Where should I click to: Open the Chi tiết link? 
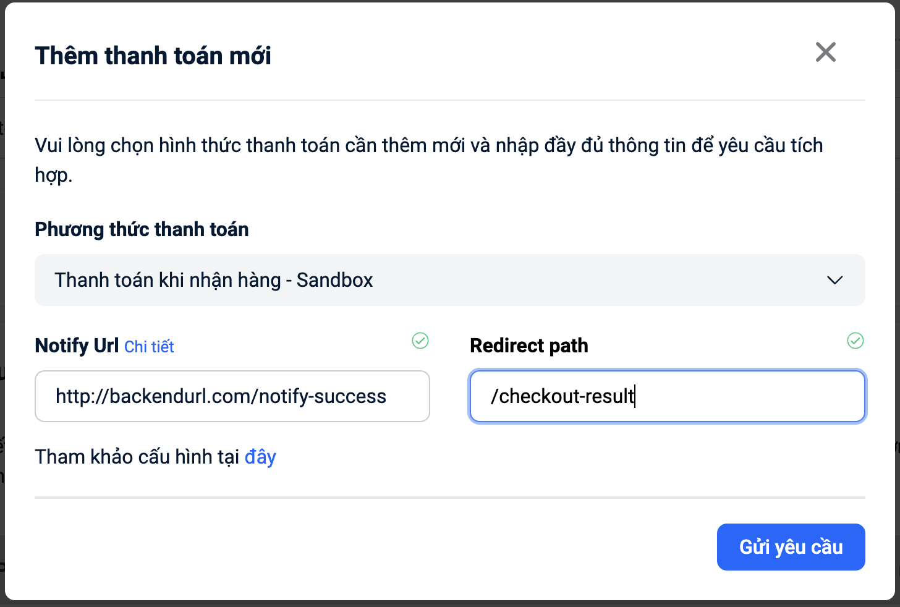[149, 347]
